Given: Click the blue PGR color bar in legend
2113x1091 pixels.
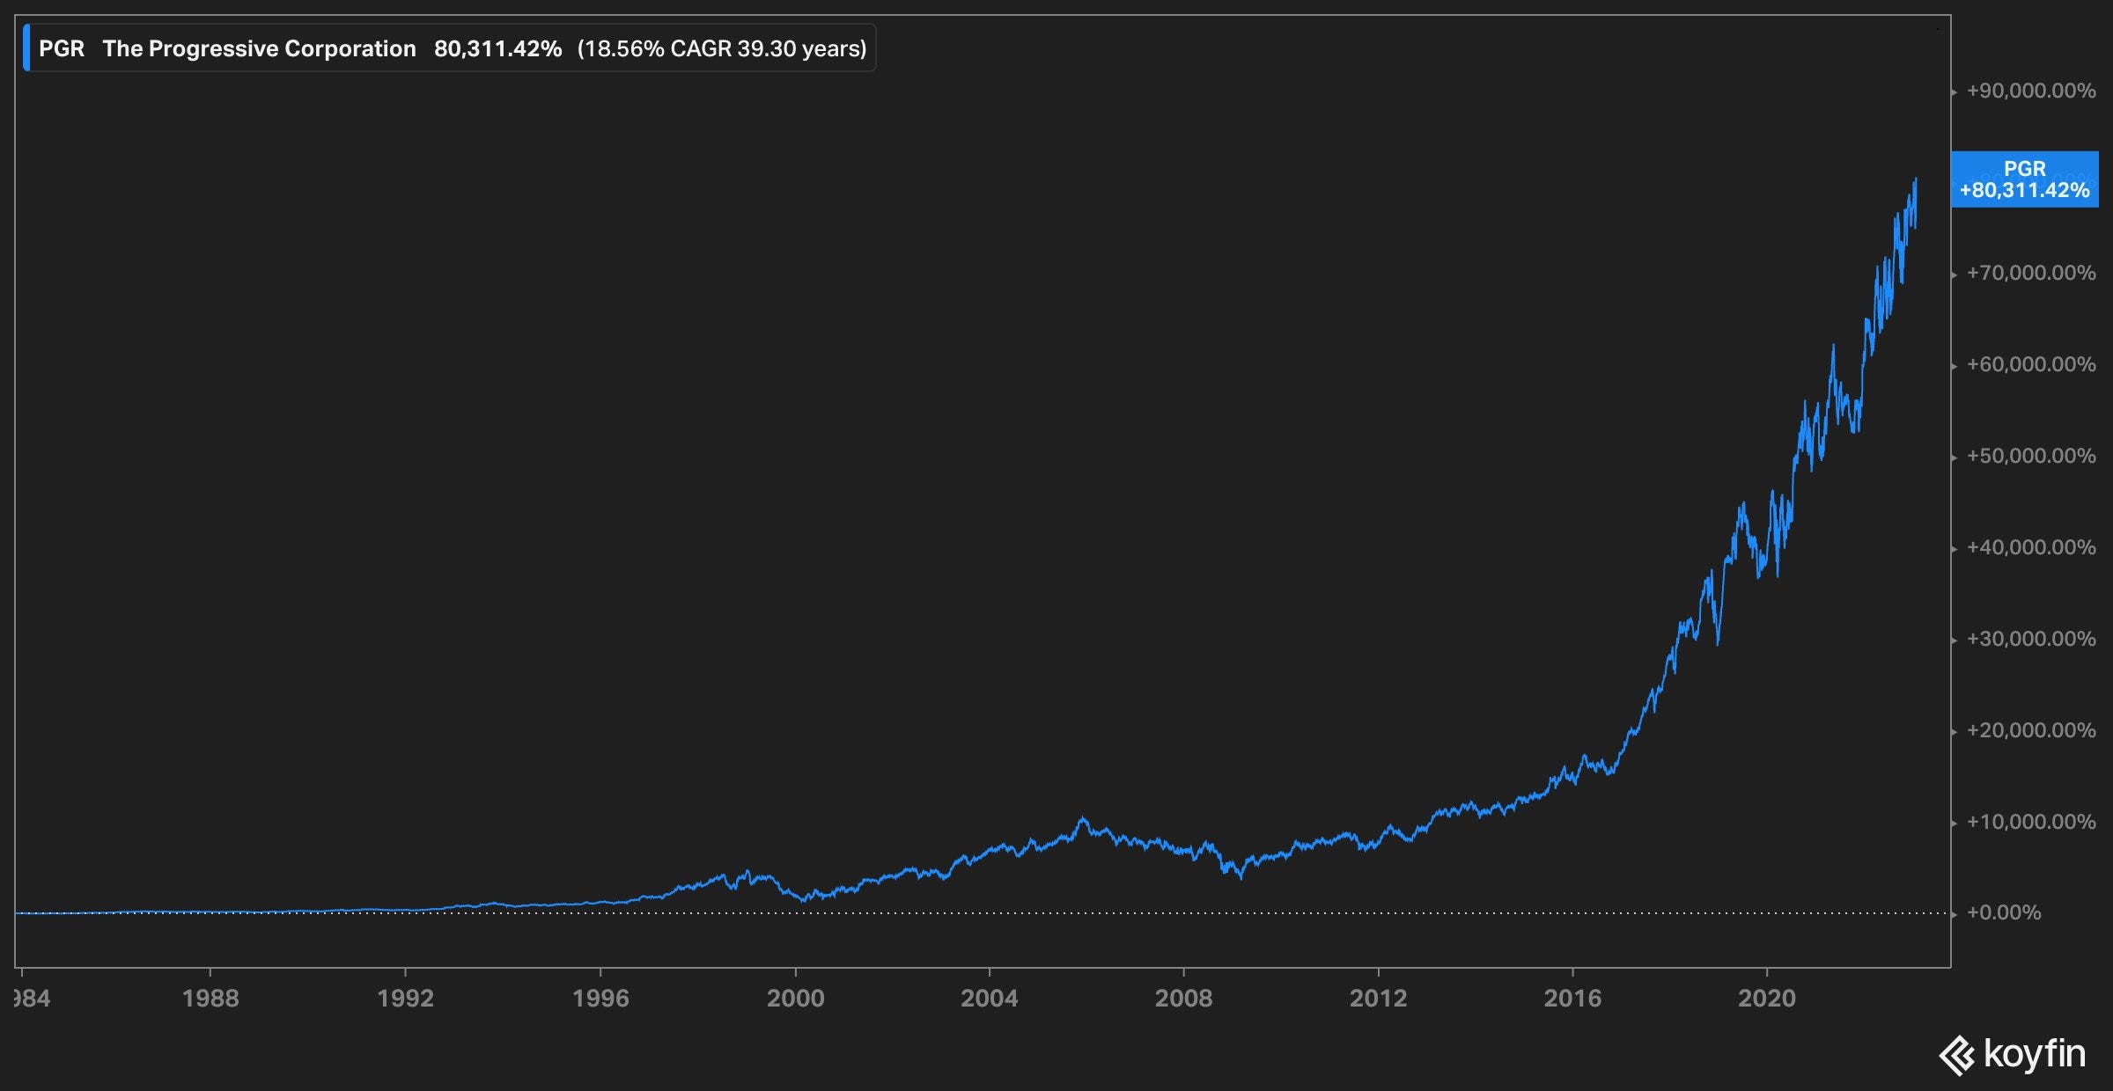Looking at the screenshot, I should (26, 48).
